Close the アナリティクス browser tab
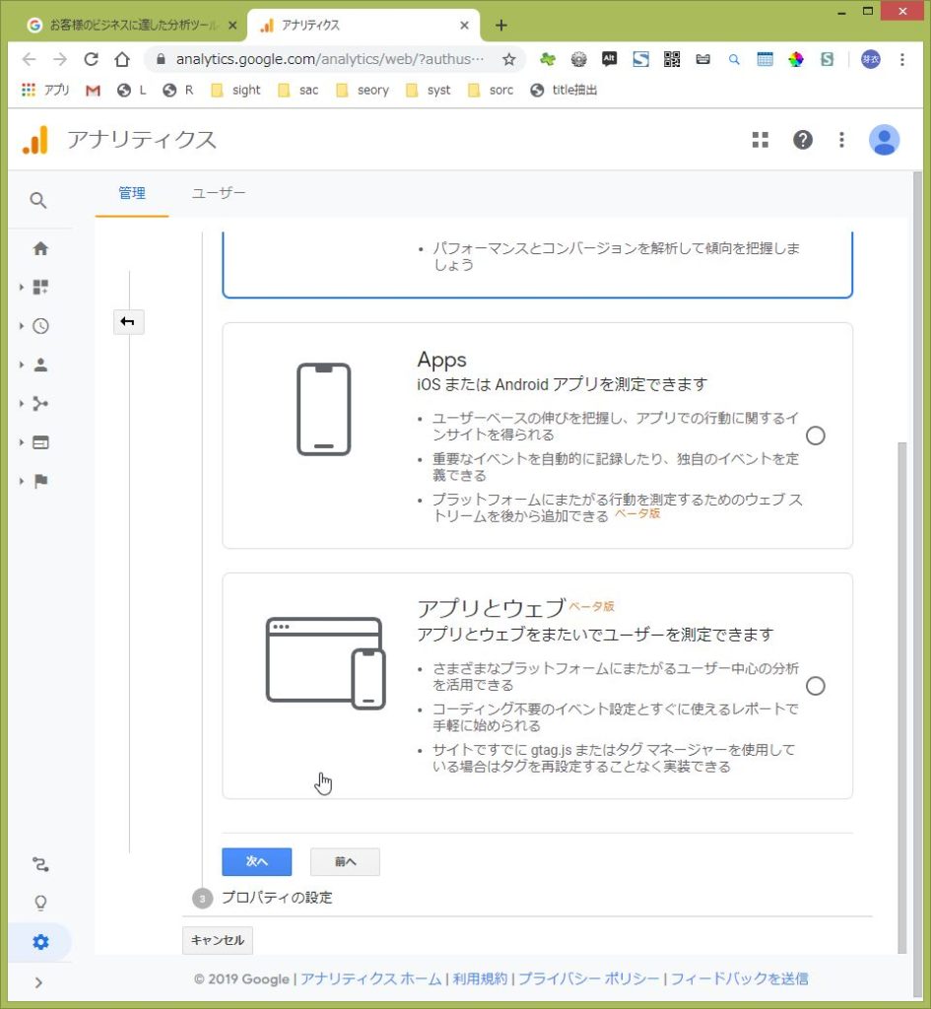This screenshot has width=931, height=1009. click(x=465, y=25)
